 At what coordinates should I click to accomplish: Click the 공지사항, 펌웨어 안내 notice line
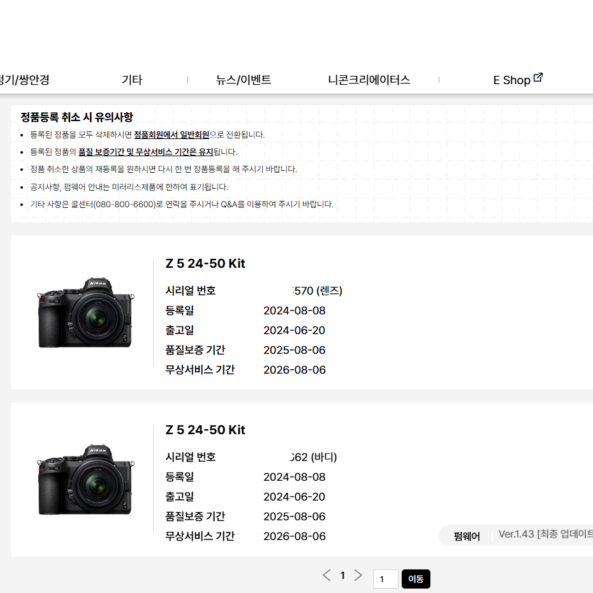pos(129,187)
